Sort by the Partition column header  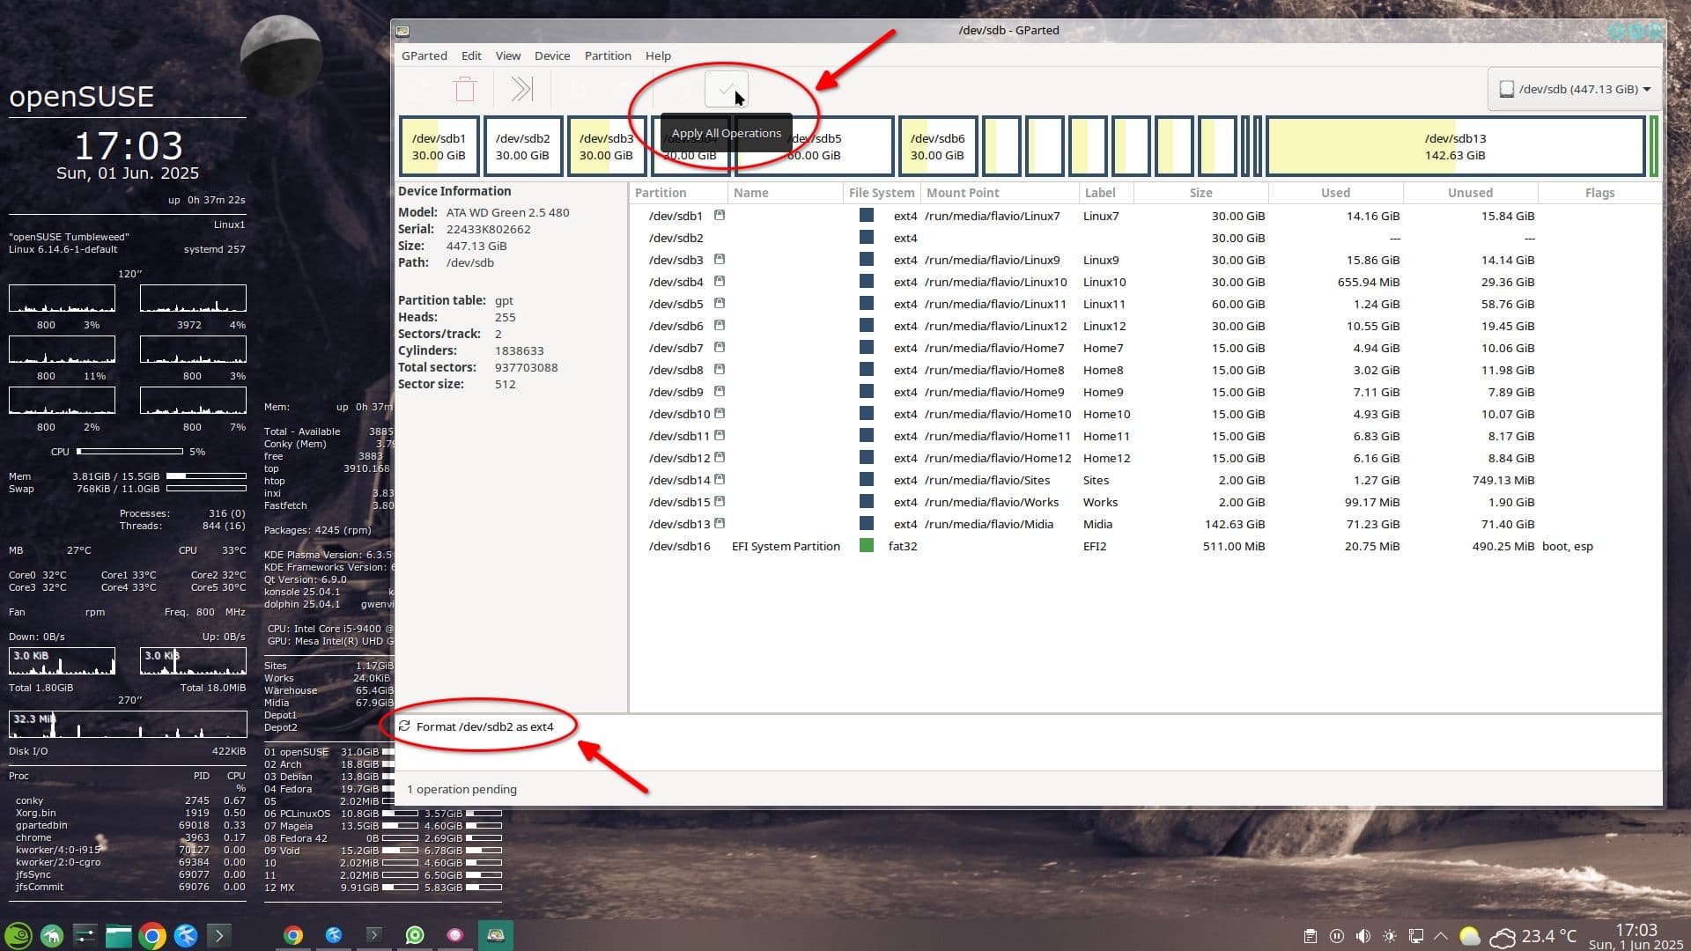[679, 193]
